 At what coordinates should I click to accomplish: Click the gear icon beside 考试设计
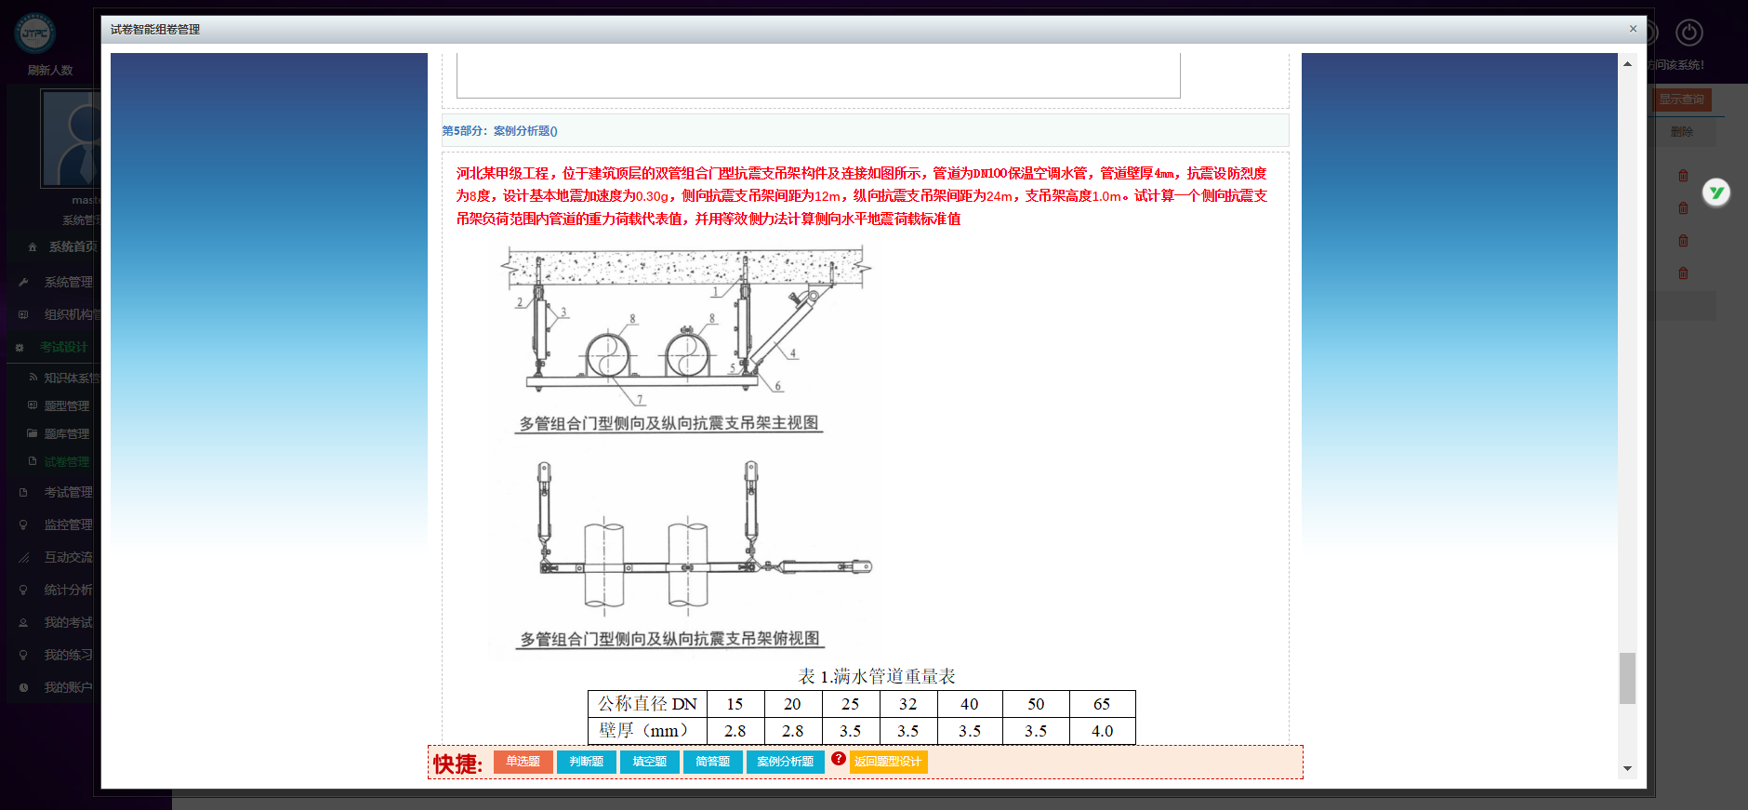[20, 348]
